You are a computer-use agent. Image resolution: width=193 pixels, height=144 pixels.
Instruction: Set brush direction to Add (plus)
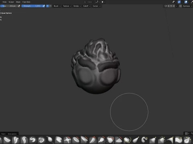[47, 6]
